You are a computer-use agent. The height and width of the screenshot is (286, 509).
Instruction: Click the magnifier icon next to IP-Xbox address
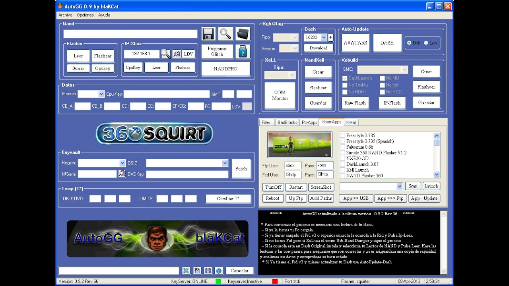tap(165, 54)
